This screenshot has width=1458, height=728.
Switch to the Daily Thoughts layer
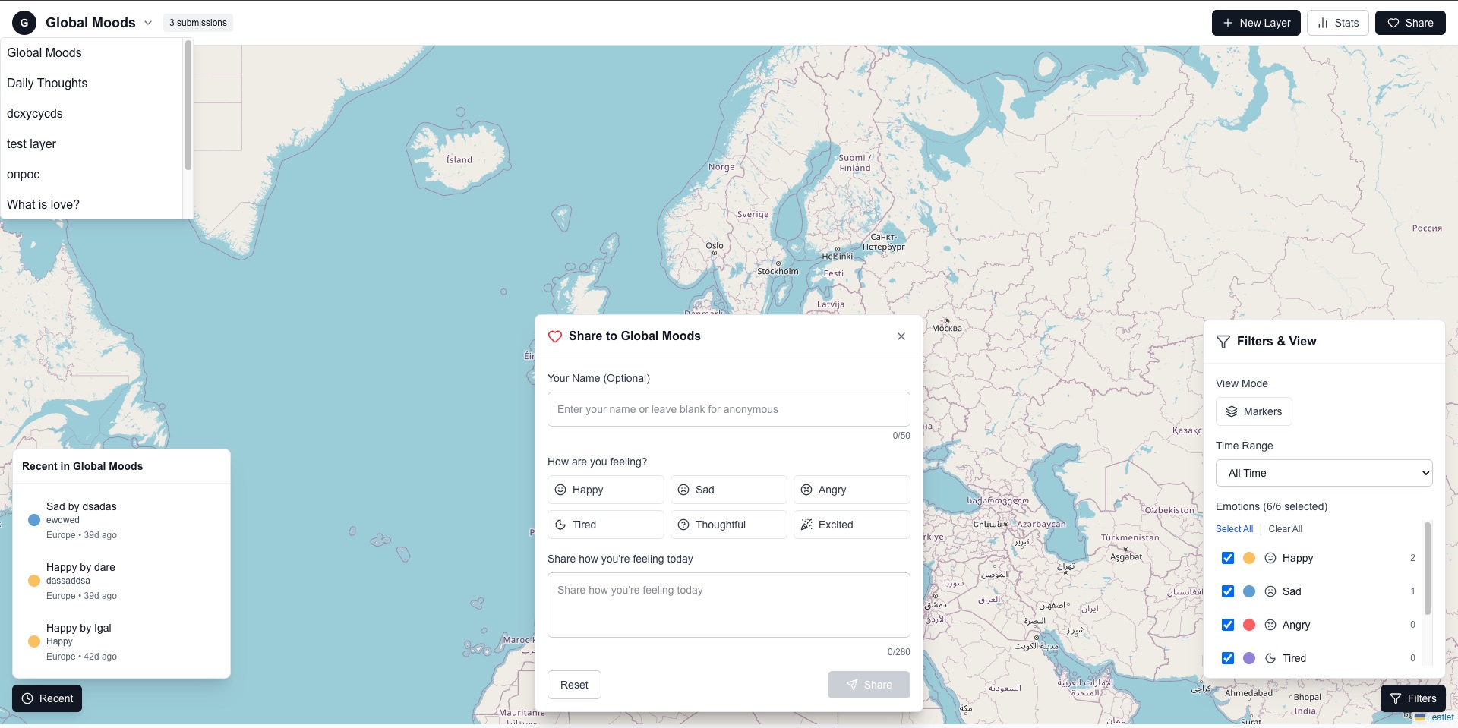pyautogui.click(x=47, y=83)
